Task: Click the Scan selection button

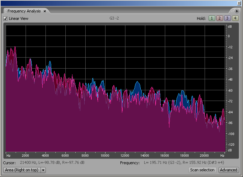Action: [x=202, y=170]
